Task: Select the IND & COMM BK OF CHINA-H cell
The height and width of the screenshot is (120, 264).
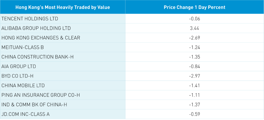Action: (39, 105)
